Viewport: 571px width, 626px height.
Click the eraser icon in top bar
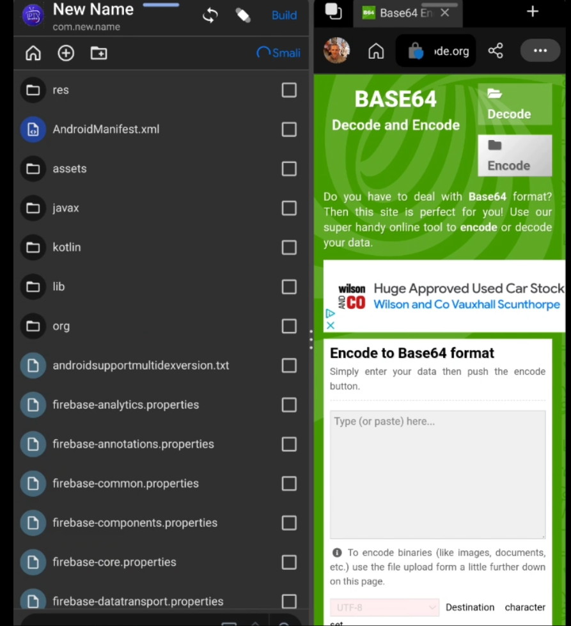(243, 15)
